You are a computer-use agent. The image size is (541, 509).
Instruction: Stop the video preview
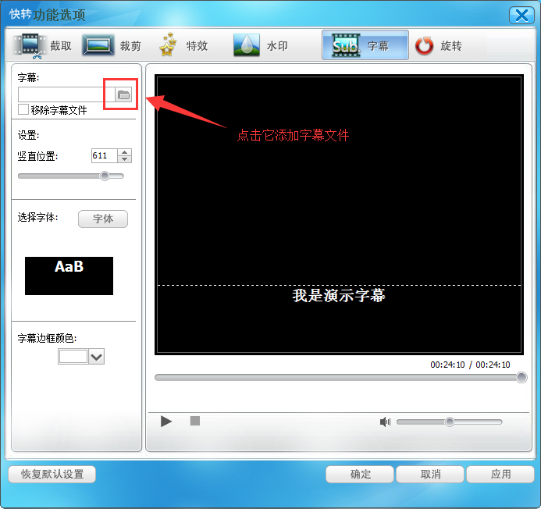coord(195,421)
